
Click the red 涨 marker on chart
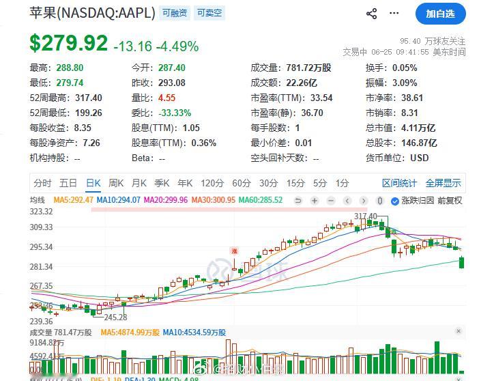[x=234, y=251]
